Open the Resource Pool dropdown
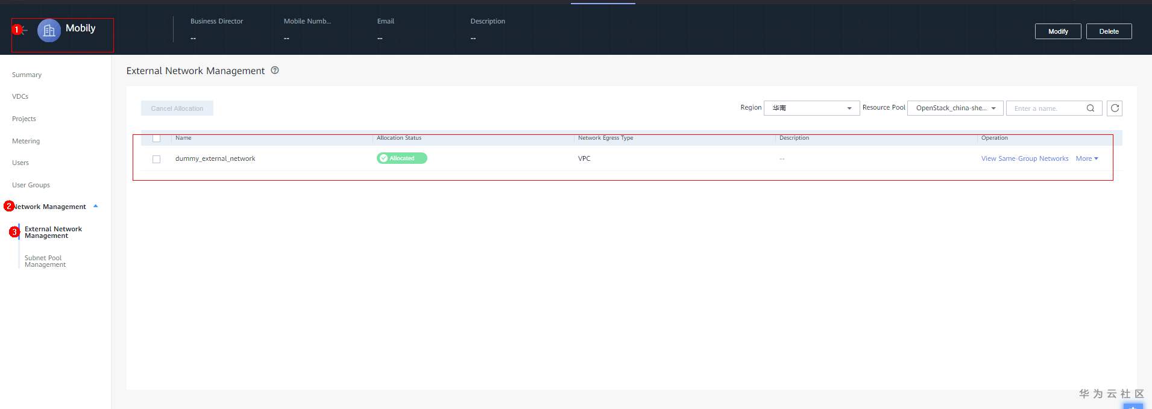 (x=955, y=108)
